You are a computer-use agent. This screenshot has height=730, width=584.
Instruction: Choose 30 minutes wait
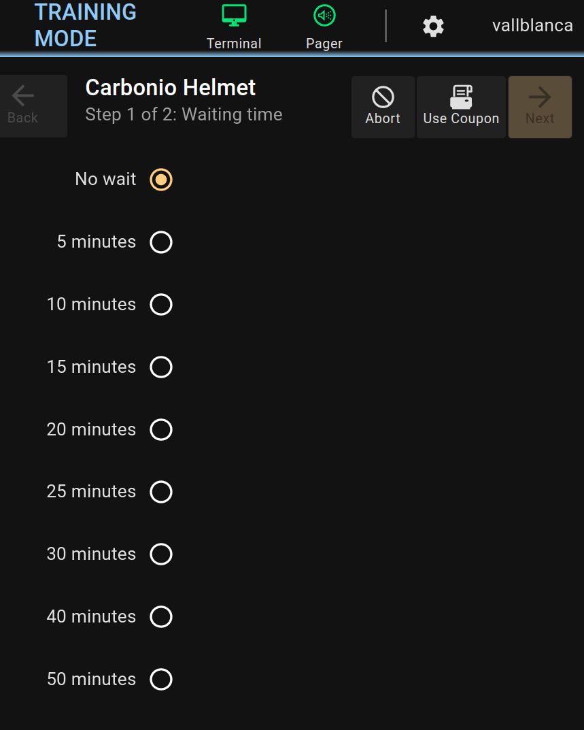pyautogui.click(x=161, y=554)
